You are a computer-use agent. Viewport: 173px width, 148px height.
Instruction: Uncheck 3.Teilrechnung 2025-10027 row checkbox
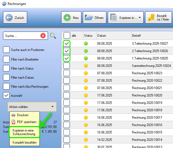[67, 44]
